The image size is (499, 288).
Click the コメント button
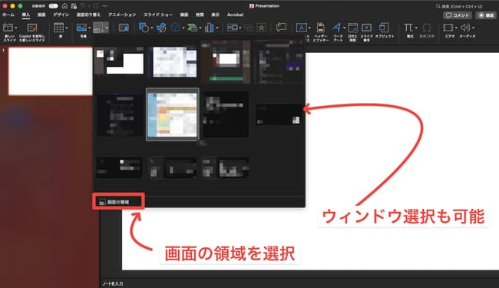coord(458,15)
